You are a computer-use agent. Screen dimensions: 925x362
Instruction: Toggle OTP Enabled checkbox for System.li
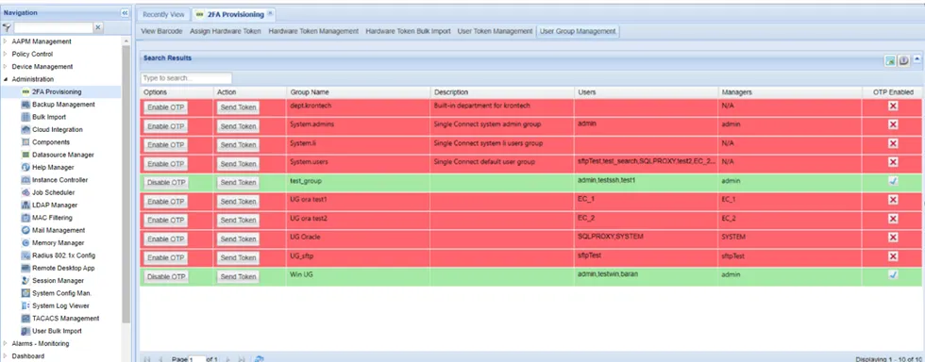pyautogui.click(x=893, y=143)
